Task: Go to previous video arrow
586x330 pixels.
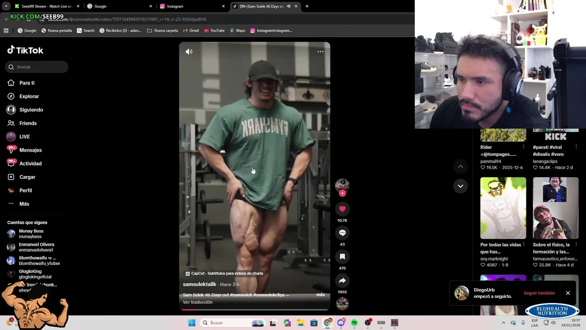Action: pyautogui.click(x=461, y=167)
